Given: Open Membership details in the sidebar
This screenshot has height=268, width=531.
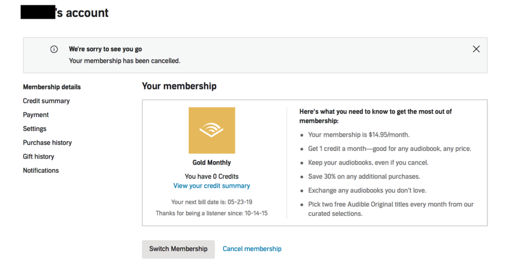Looking at the screenshot, I should point(52,87).
